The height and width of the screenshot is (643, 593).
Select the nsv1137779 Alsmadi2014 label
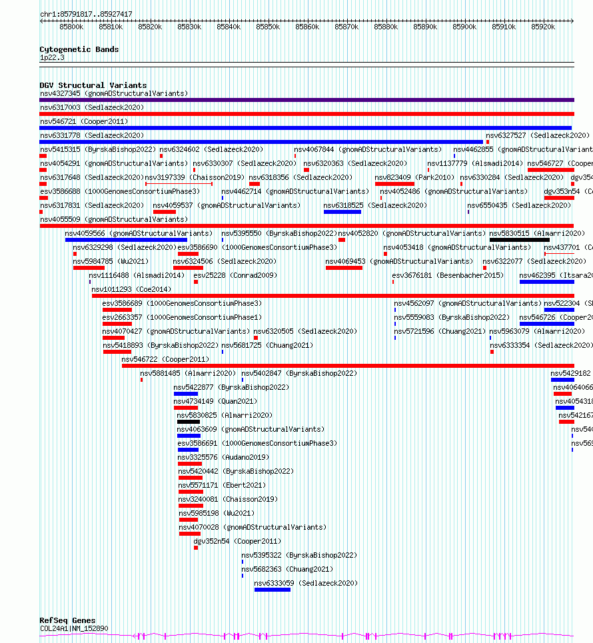(475, 163)
